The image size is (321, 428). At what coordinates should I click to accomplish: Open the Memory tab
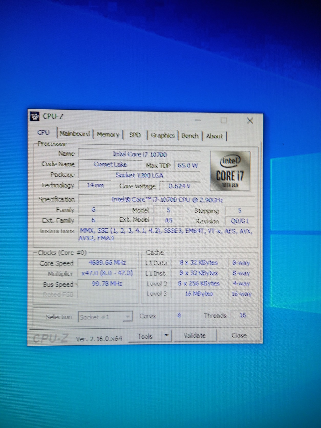pos(108,135)
